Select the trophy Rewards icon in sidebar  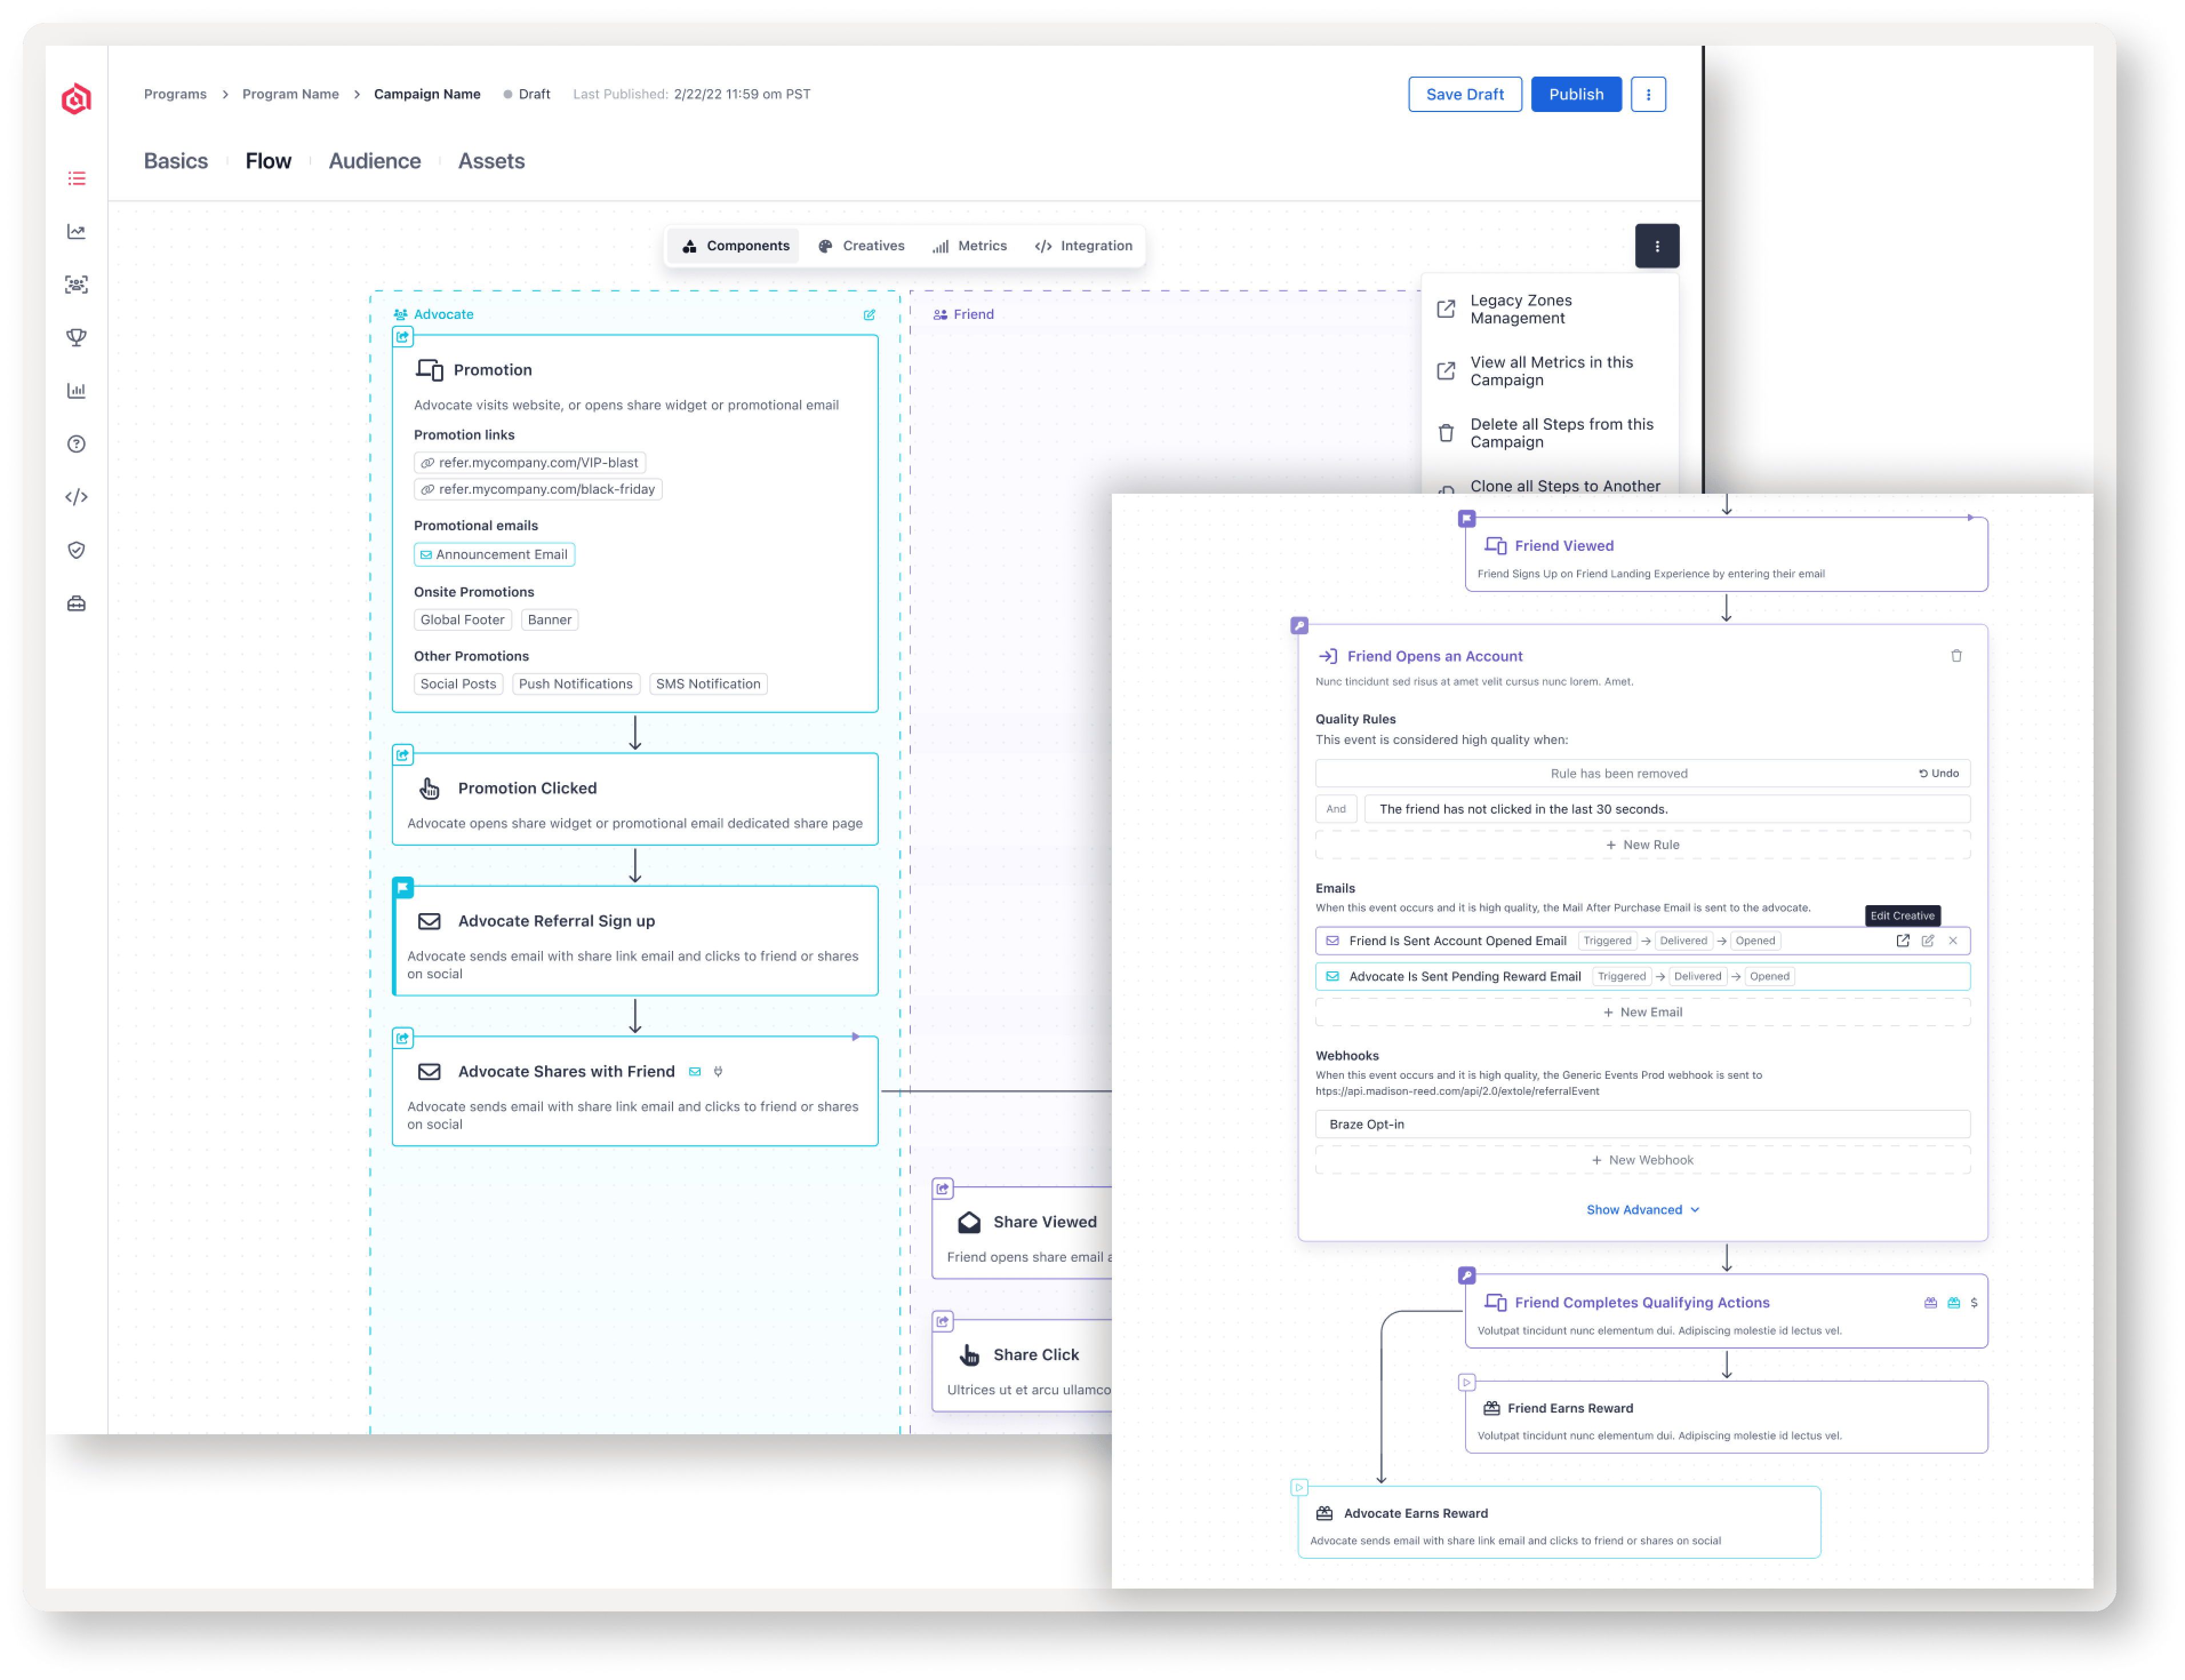click(77, 337)
